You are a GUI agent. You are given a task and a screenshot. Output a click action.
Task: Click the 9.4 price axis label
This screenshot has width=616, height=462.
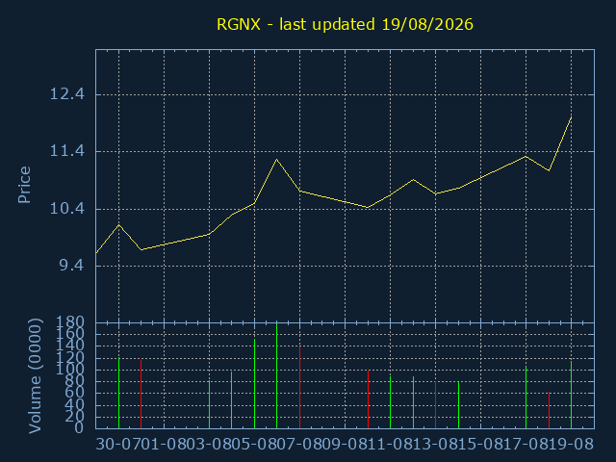pyautogui.click(x=72, y=266)
